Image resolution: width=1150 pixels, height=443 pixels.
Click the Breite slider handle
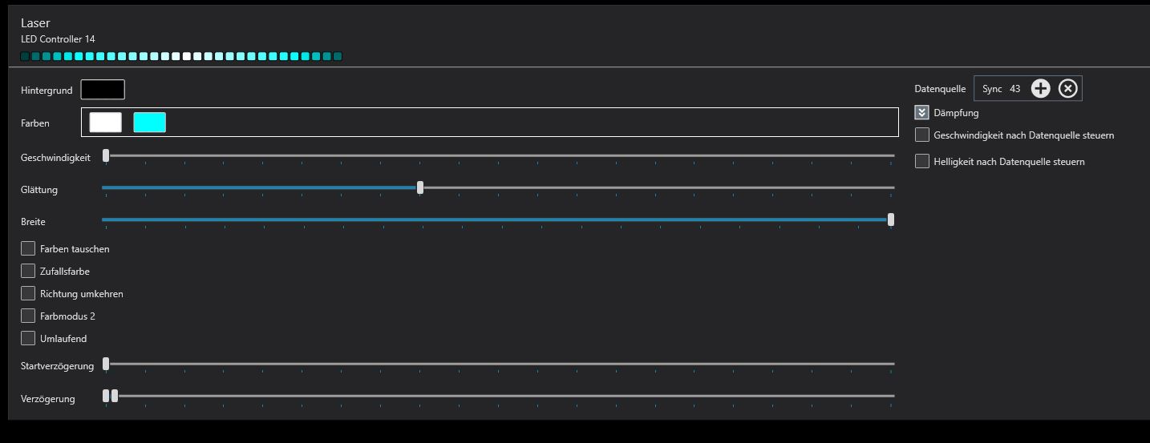click(891, 220)
